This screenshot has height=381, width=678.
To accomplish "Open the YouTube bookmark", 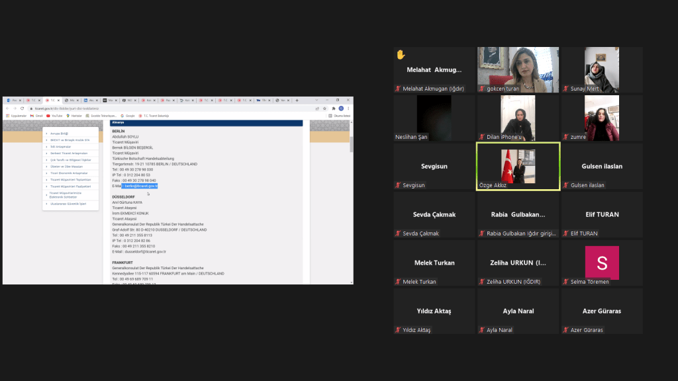I will (x=54, y=116).
